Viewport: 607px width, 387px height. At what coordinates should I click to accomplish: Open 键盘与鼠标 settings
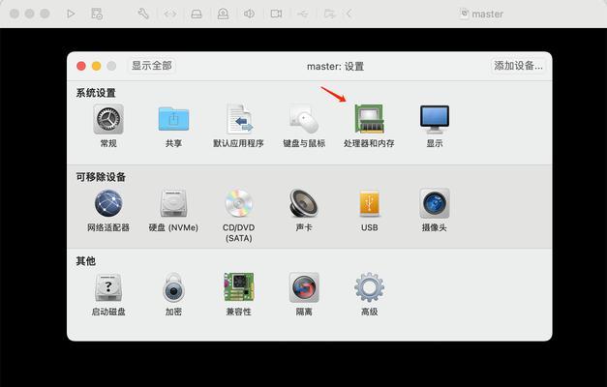click(x=304, y=119)
